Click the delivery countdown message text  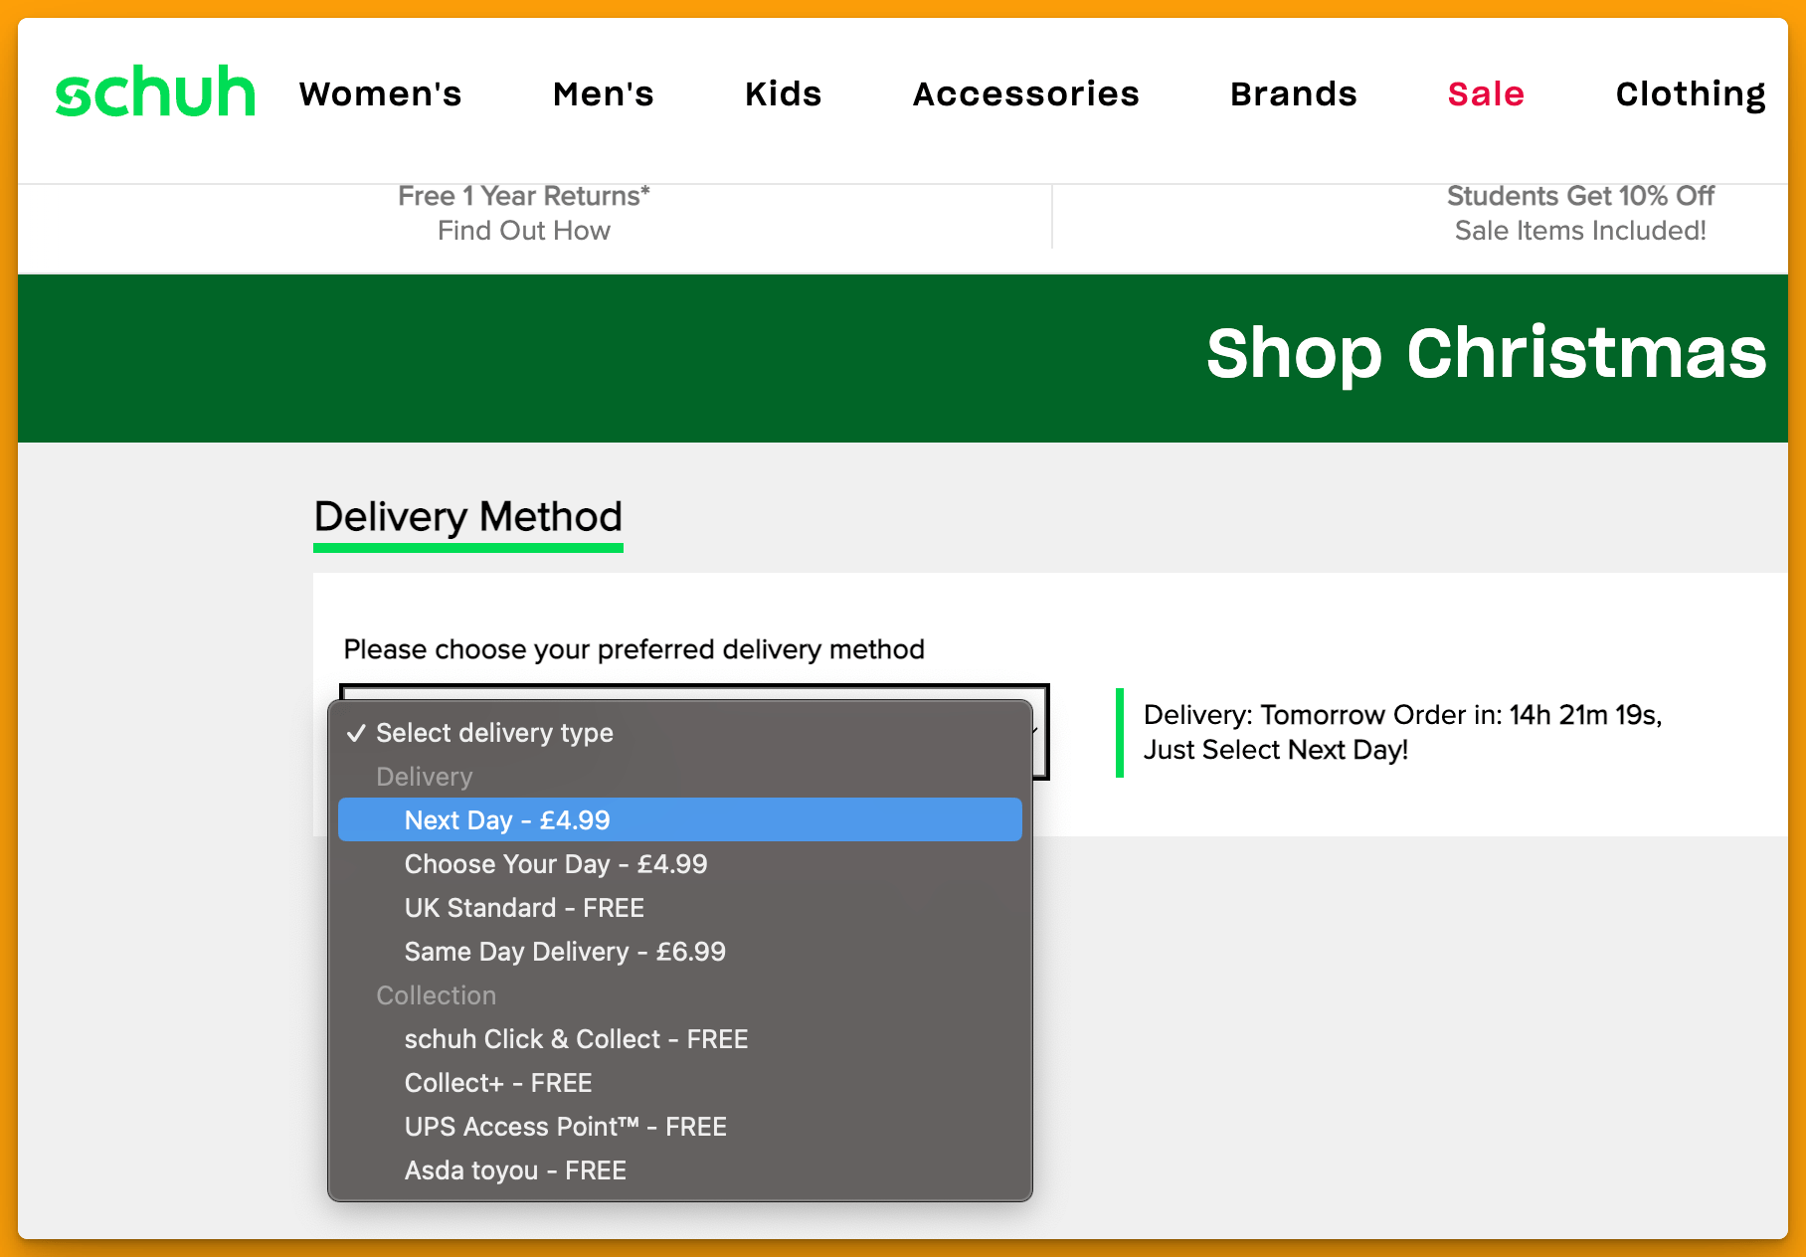point(1402,732)
